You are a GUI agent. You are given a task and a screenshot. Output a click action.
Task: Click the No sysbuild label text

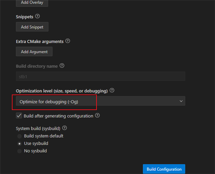point(35,151)
